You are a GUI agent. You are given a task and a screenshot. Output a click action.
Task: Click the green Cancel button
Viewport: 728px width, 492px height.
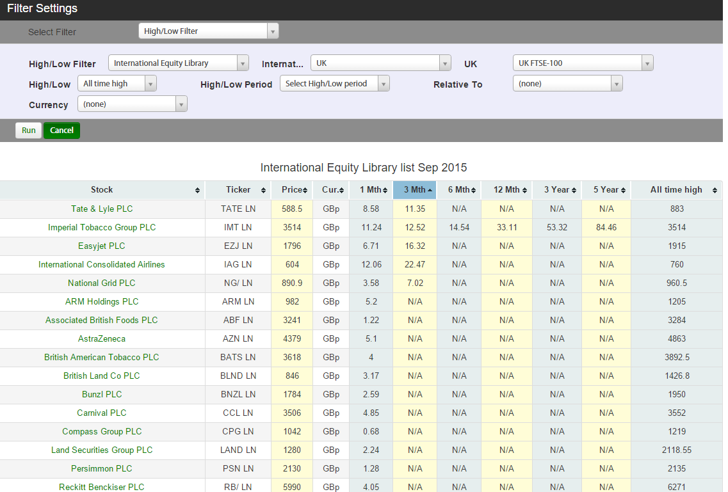pos(61,131)
